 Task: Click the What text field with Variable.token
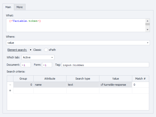pyautogui.click(x=76, y=25)
